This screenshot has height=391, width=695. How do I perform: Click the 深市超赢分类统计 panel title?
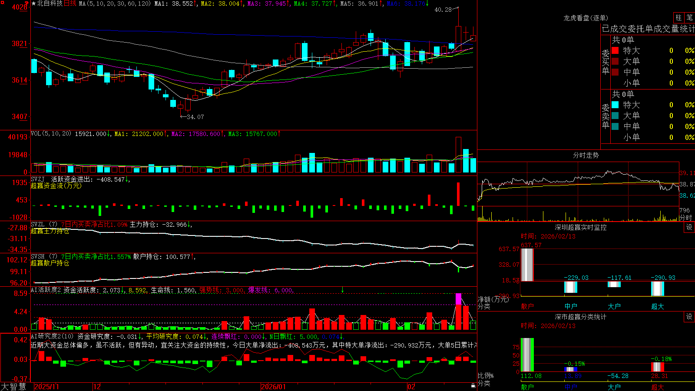[580, 317]
